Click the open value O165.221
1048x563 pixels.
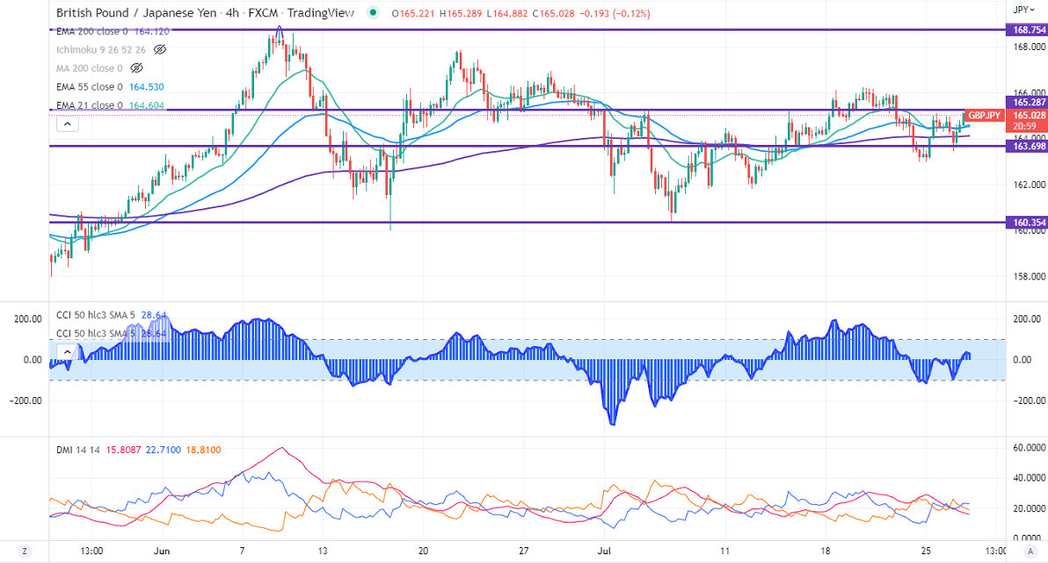click(x=413, y=13)
